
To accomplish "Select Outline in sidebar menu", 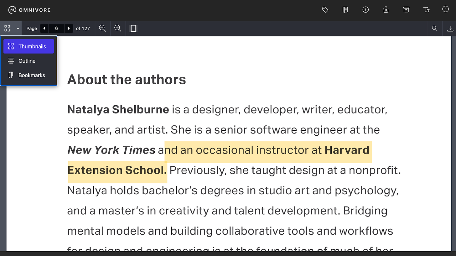I will click(x=28, y=61).
